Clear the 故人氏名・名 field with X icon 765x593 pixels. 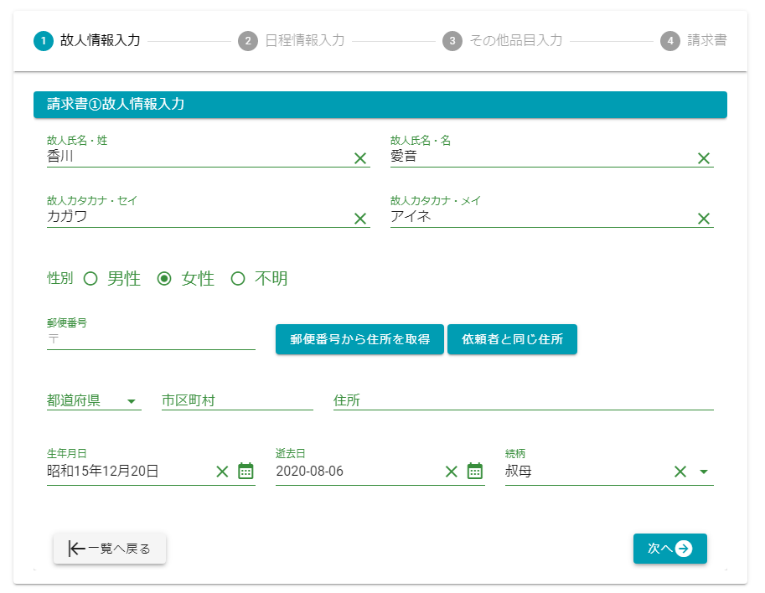tap(704, 157)
